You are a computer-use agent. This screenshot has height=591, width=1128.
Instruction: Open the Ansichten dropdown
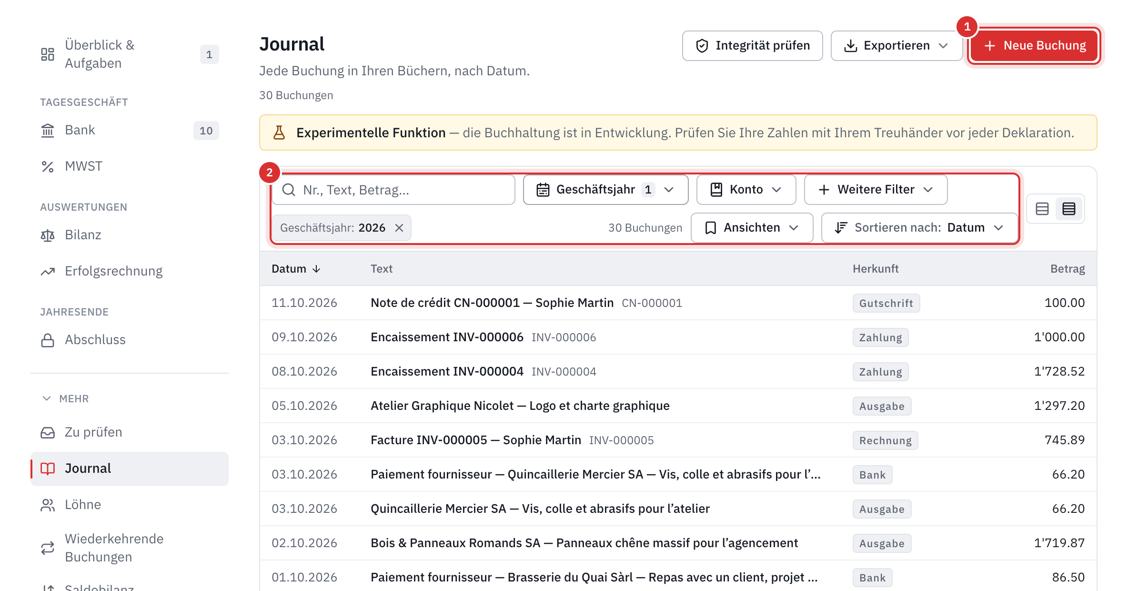752,228
